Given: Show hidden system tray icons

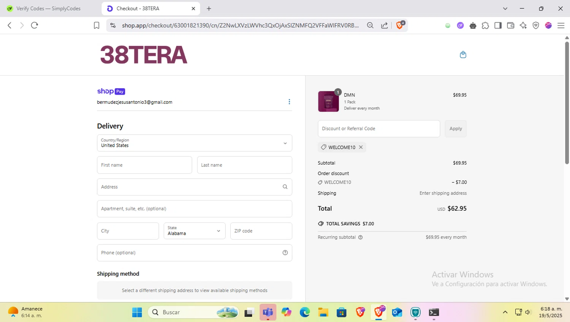Looking at the screenshot, I should [505, 312].
